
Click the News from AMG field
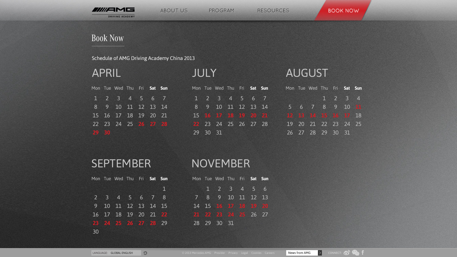(x=302, y=253)
